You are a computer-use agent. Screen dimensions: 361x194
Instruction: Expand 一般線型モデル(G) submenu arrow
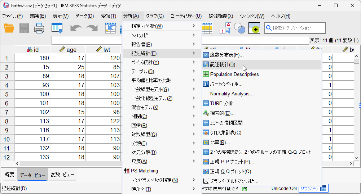tap(194, 89)
